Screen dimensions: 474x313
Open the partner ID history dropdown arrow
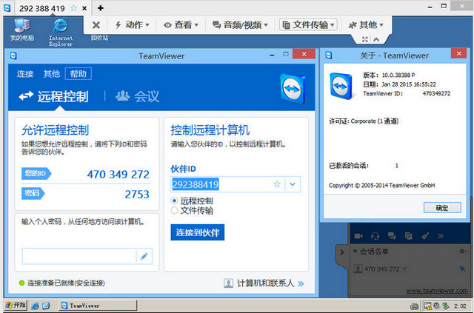pyautogui.click(x=292, y=184)
